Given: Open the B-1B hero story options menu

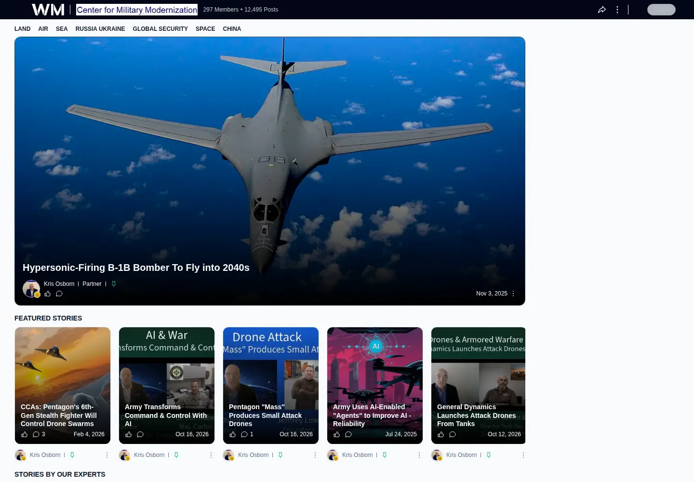Looking at the screenshot, I should [x=513, y=294].
